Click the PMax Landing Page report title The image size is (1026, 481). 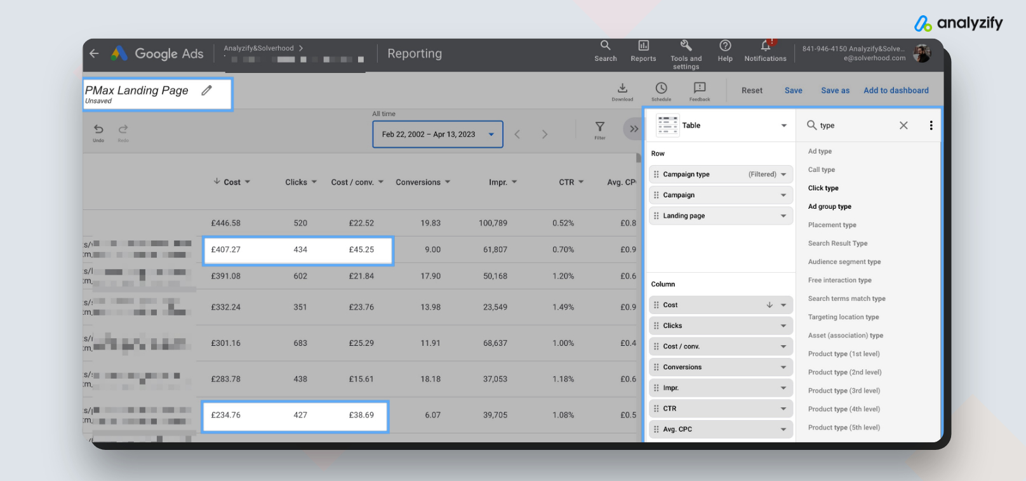click(x=137, y=90)
